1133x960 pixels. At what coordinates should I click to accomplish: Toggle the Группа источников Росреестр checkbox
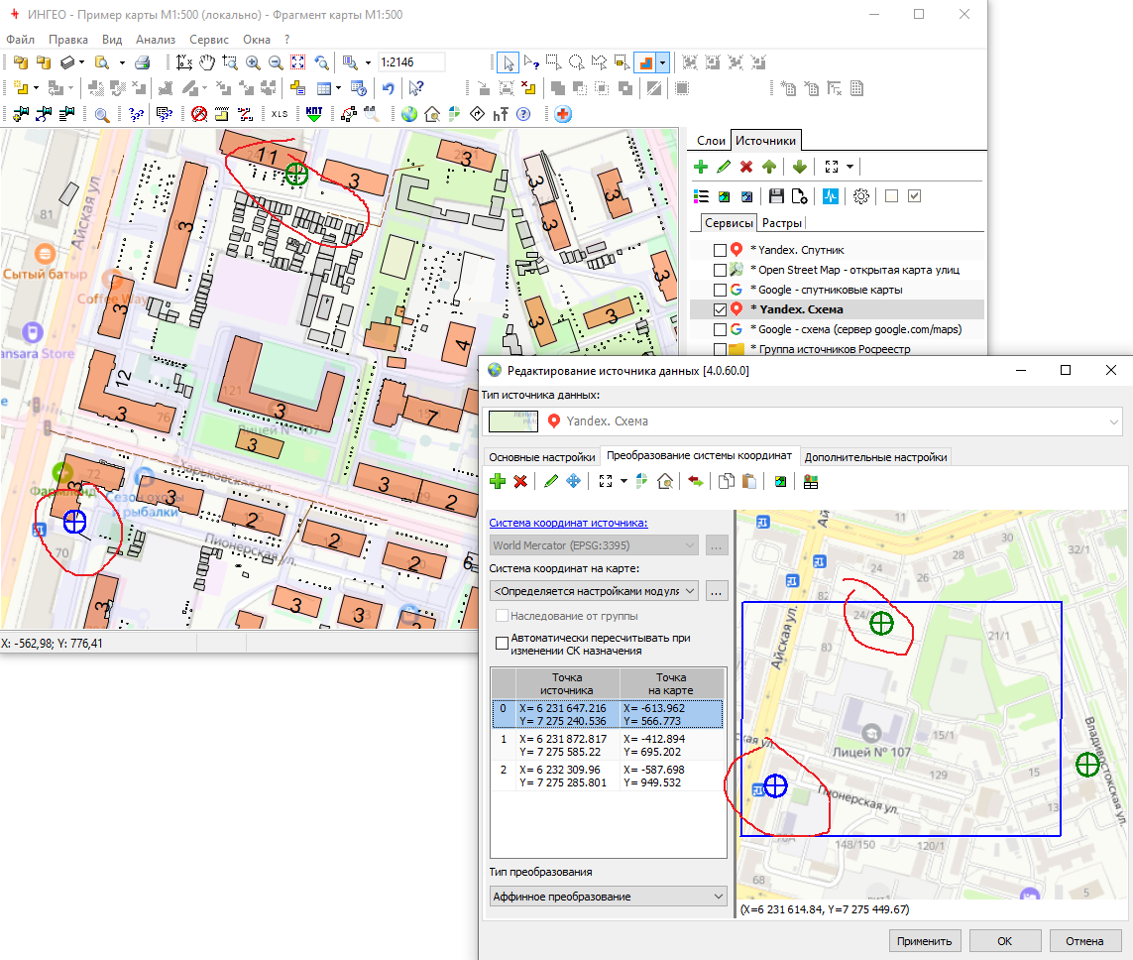720,349
